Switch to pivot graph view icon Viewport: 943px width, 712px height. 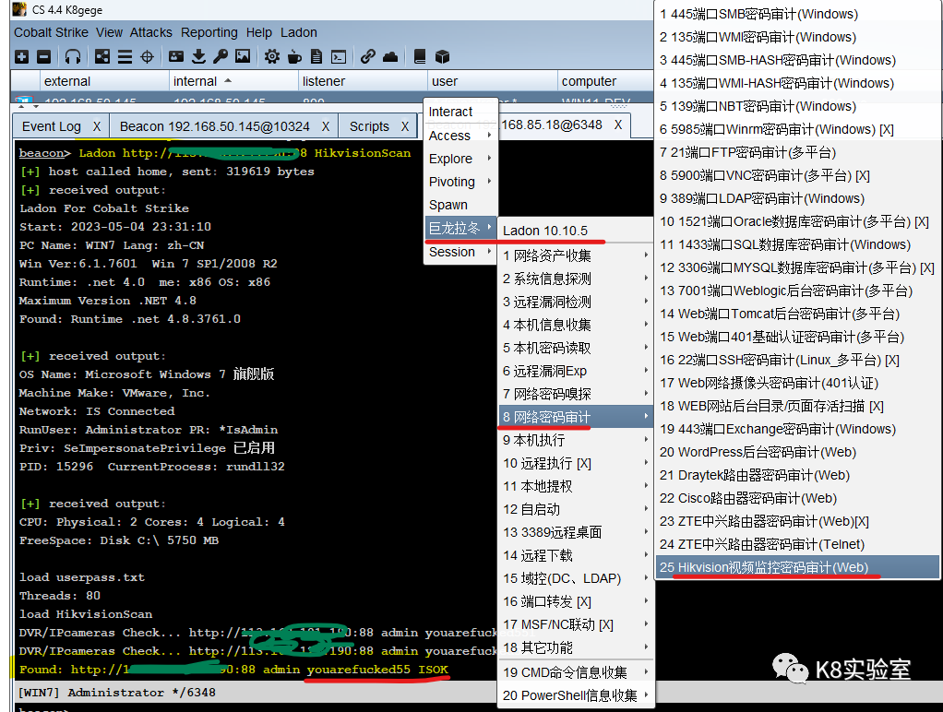[x=102, y=56]
